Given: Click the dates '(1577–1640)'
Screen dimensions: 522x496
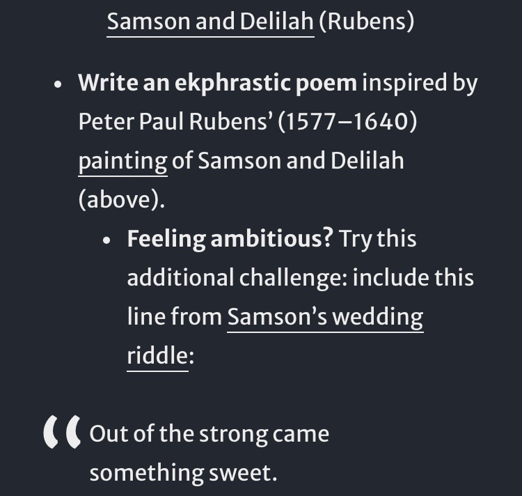Looking at the screenshot, I should 347,123.
